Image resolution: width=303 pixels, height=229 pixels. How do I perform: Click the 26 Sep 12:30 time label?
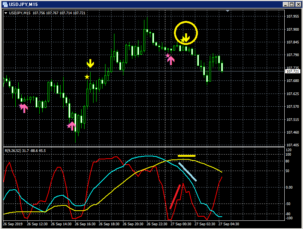pos(37,224)
